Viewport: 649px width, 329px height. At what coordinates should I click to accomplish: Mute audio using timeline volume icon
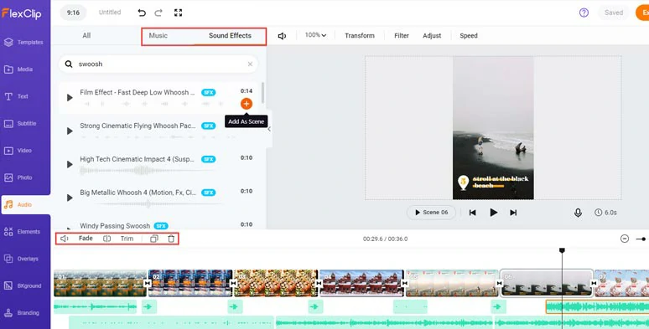point(65,239)
